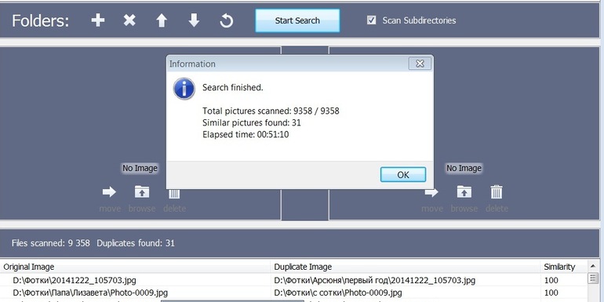Click the results list scrollbar thumb

593,278
